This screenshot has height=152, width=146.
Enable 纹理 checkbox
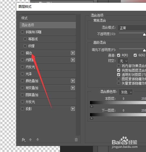(x=25, y=46)
